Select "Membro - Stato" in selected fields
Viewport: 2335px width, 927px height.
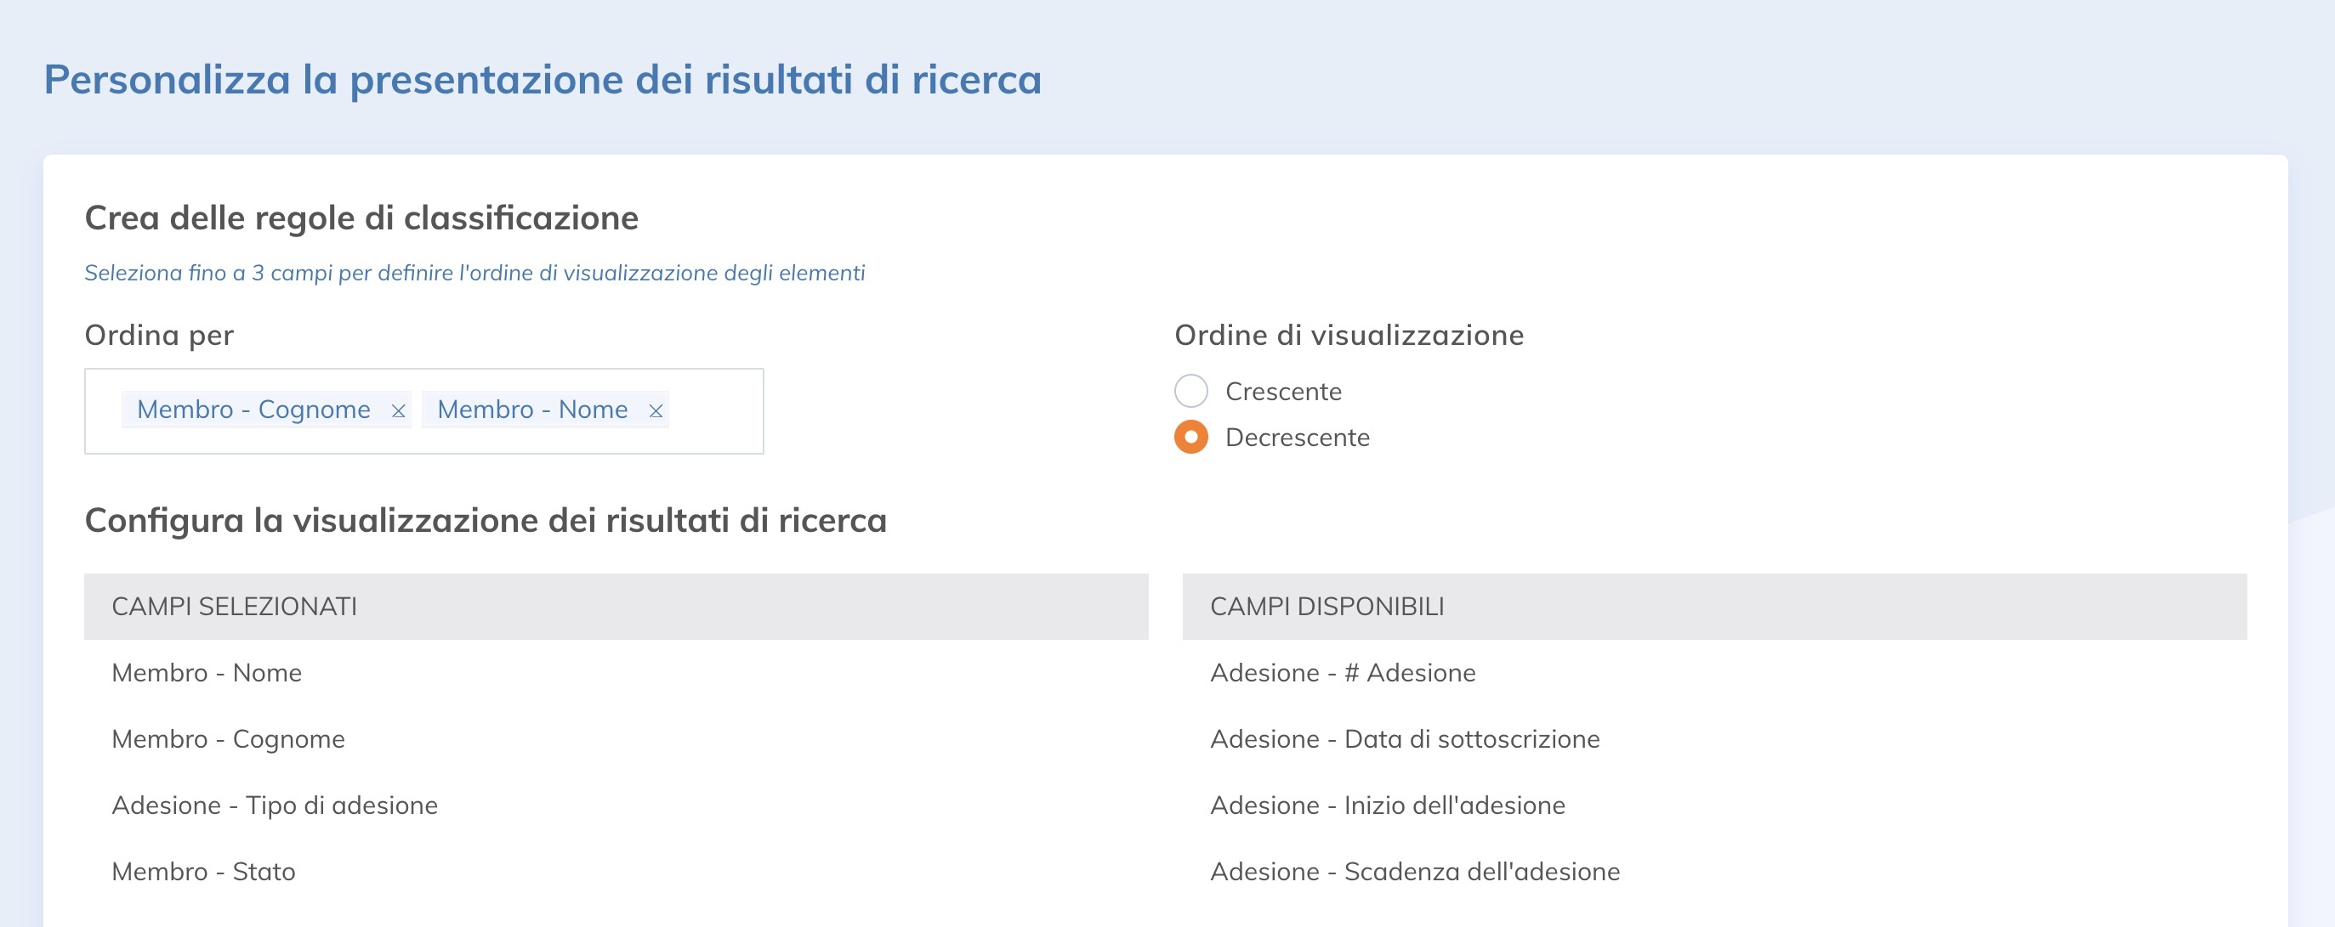click(204, 871)
